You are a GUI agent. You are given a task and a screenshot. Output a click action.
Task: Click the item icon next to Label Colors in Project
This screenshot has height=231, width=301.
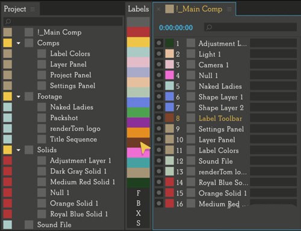(42, 54)
